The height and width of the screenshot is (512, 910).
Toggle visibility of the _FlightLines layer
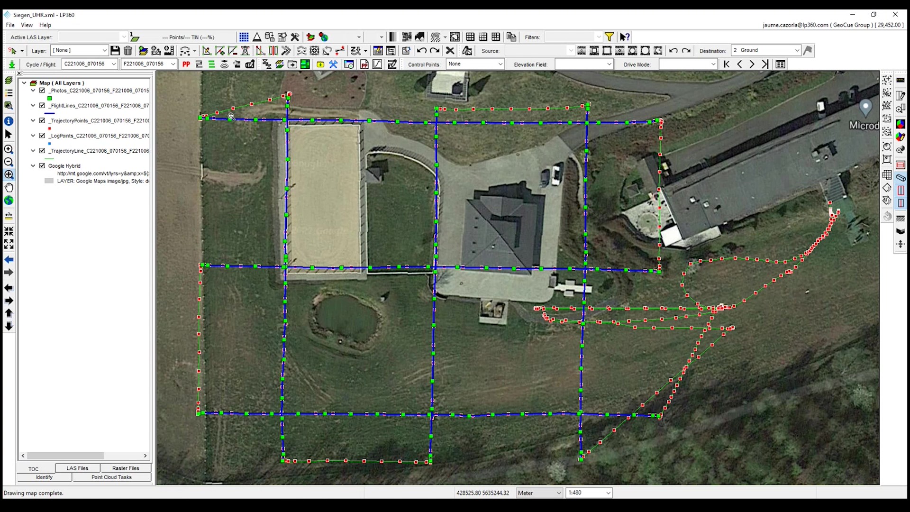coord(42,105)
